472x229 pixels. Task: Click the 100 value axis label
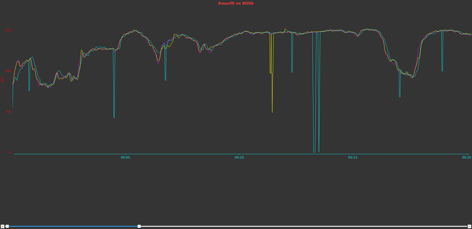8,71
